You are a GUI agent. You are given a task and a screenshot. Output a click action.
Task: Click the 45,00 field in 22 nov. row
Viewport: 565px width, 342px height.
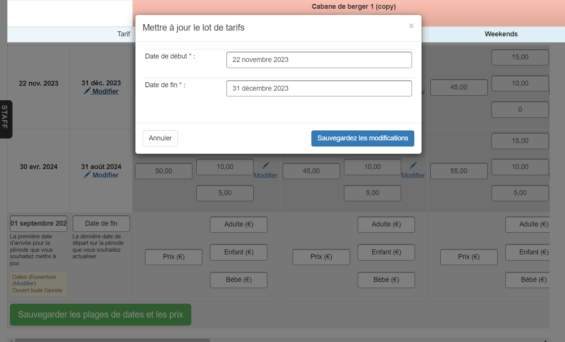point(459,87)
